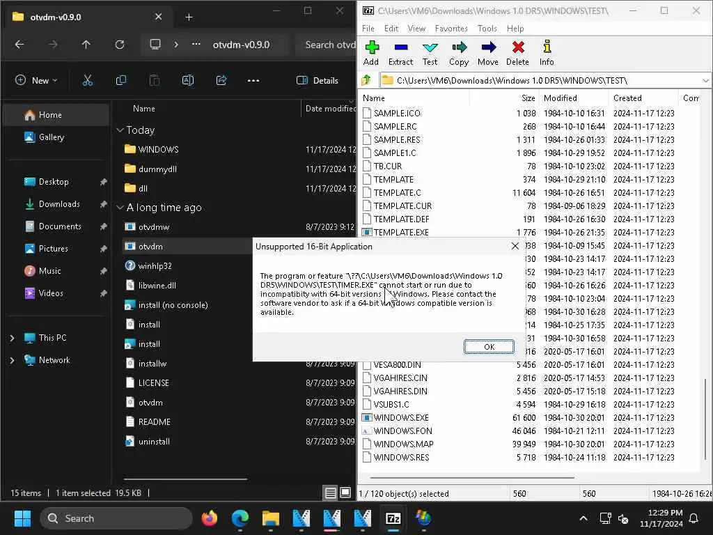Open the Tools menu in 7-Zip
713x535 pixels.
click(x=487, y=28)
